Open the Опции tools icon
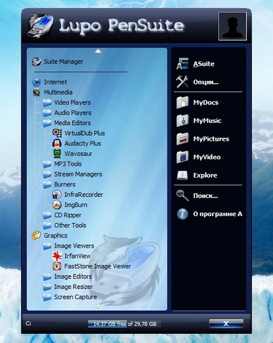Screen dimensions: 273x343 (182, 82)
